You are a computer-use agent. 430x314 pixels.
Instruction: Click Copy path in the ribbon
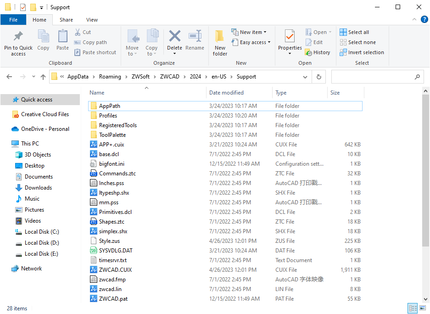(91, 42)
